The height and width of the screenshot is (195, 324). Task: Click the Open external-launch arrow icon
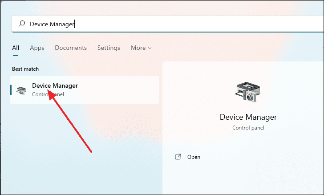point(178,157)
